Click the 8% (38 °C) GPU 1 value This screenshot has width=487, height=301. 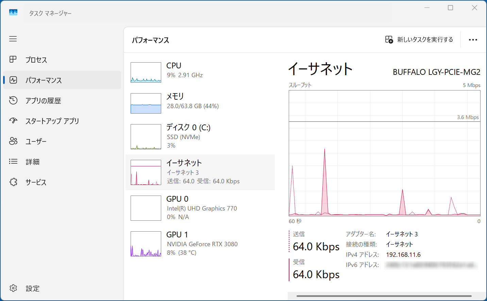click(x=182, y=253)
